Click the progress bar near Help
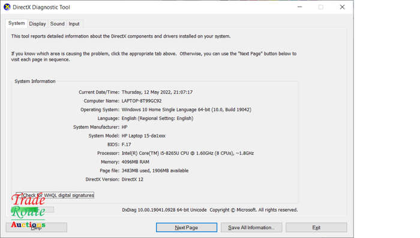 click(32, 210)
